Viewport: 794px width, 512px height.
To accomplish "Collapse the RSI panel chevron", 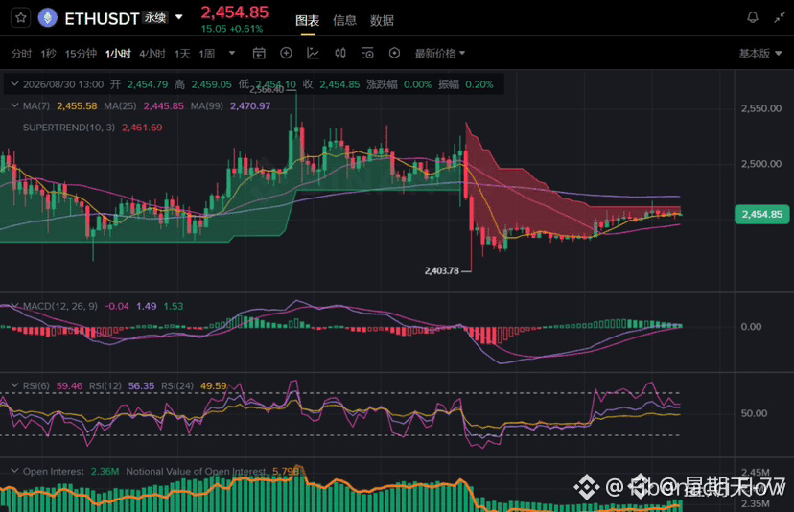I will pyautogui.click(x=14, y=385).
